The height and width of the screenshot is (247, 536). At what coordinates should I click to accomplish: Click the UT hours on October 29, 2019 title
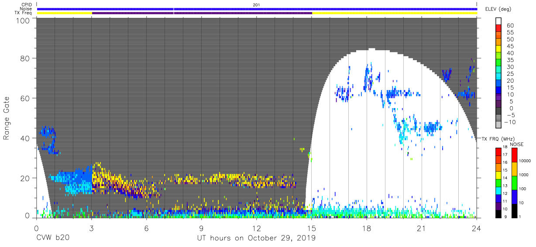click(256, 238)
